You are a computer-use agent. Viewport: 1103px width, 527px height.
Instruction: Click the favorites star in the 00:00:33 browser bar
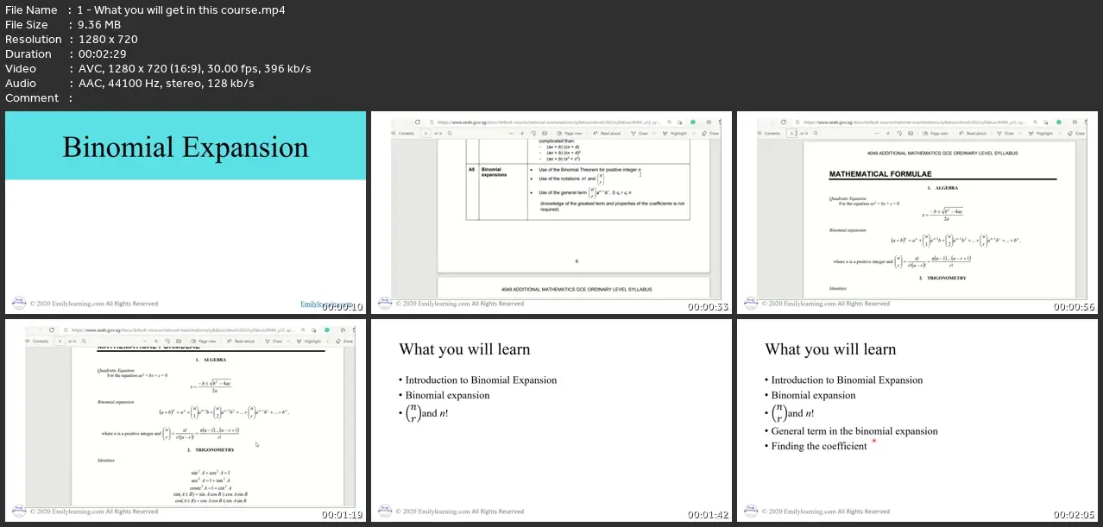tap(709, 122)
